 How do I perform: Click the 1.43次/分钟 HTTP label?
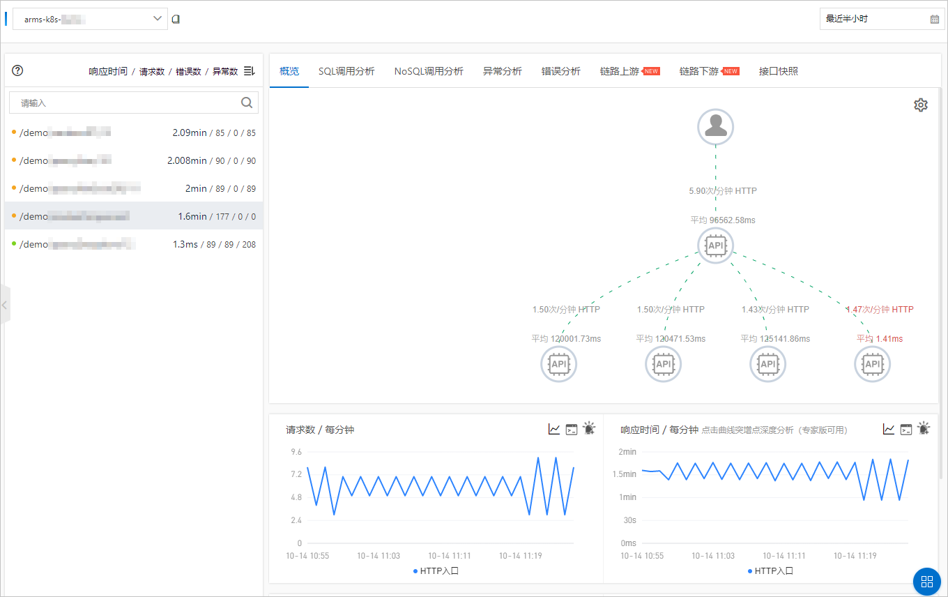click(775, 309)
